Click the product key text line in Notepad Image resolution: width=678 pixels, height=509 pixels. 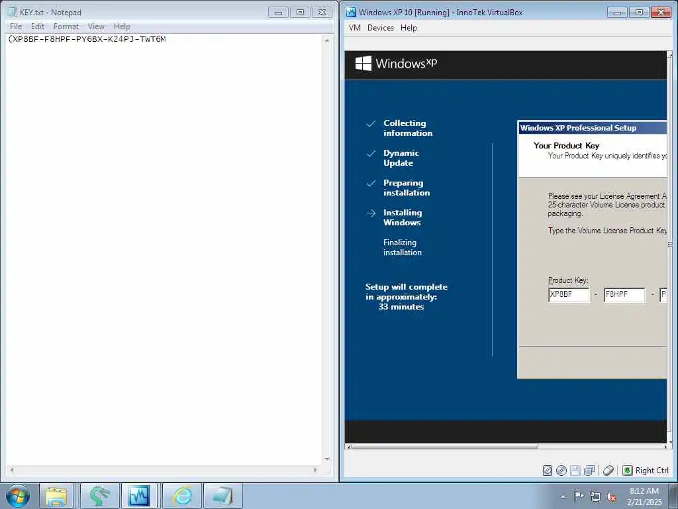pos(87,39)
